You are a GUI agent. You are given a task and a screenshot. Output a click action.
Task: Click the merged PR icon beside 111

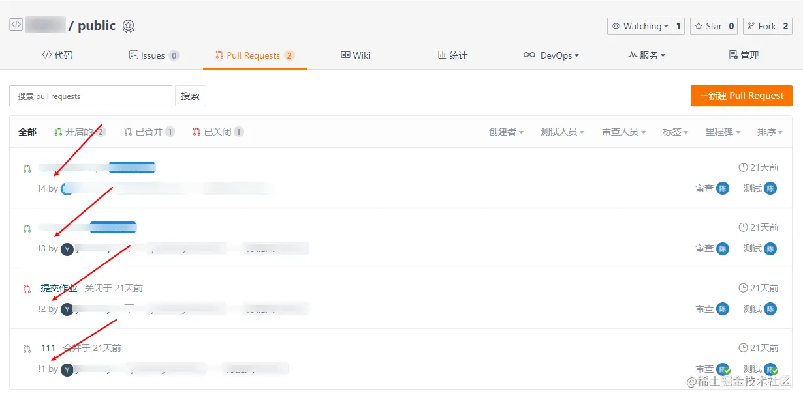pyautogui.click(x=27, y=349)
